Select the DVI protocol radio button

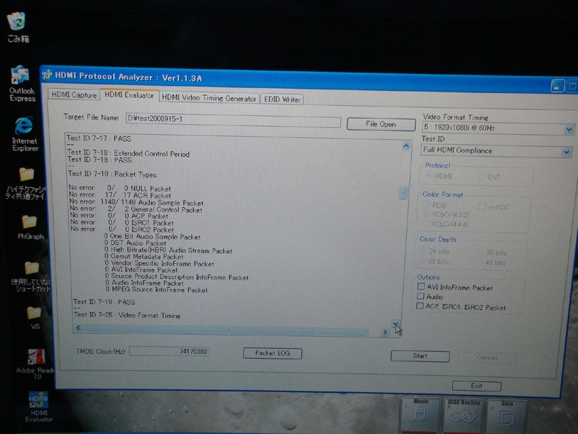click(x=481, y=177)
